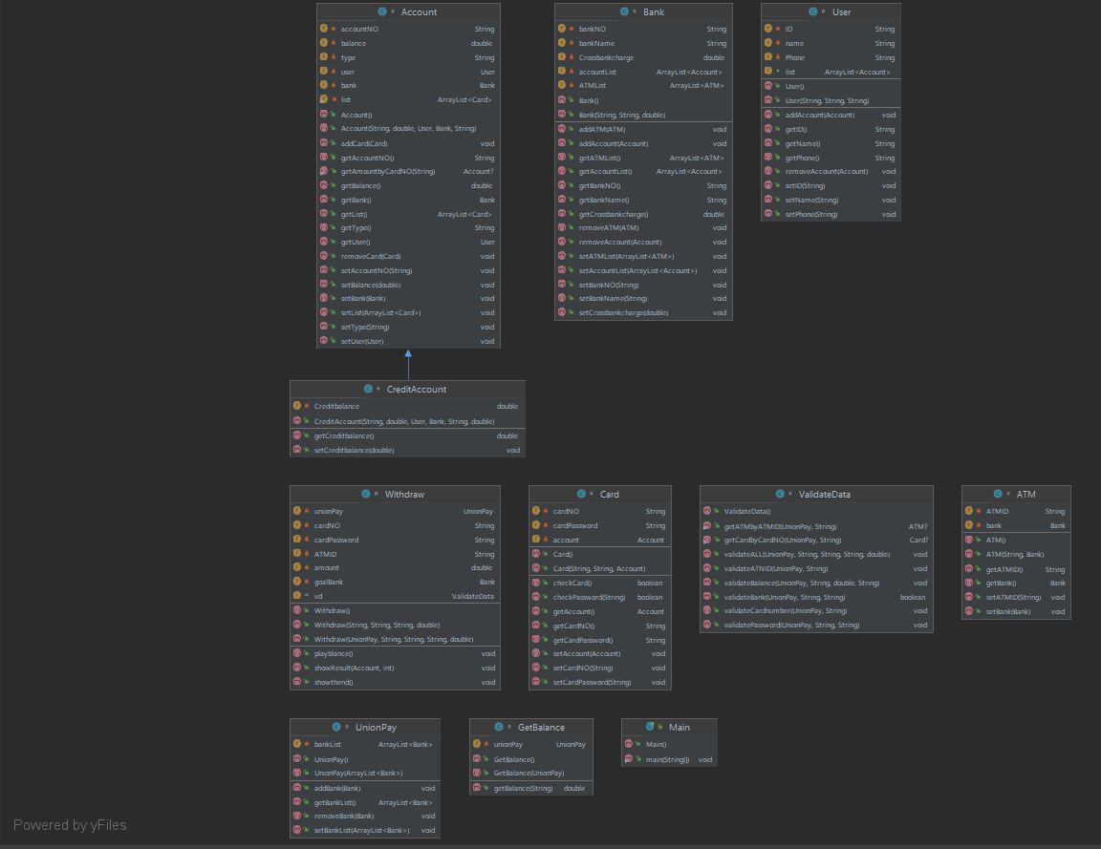Select the Withdraw class header
This screenshot has height=849, width=1101.
[x=396, y=494]
